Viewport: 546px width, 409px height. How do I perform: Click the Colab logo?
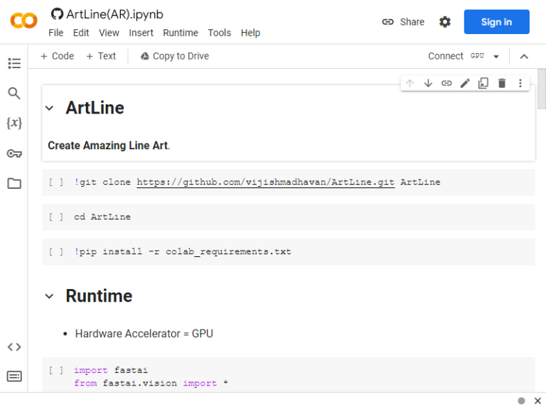23,21
